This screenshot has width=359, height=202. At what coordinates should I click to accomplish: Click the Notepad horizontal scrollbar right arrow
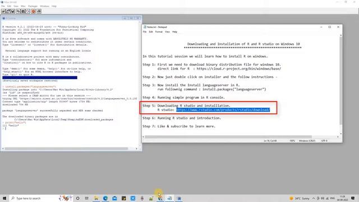(x=338, y=137)
